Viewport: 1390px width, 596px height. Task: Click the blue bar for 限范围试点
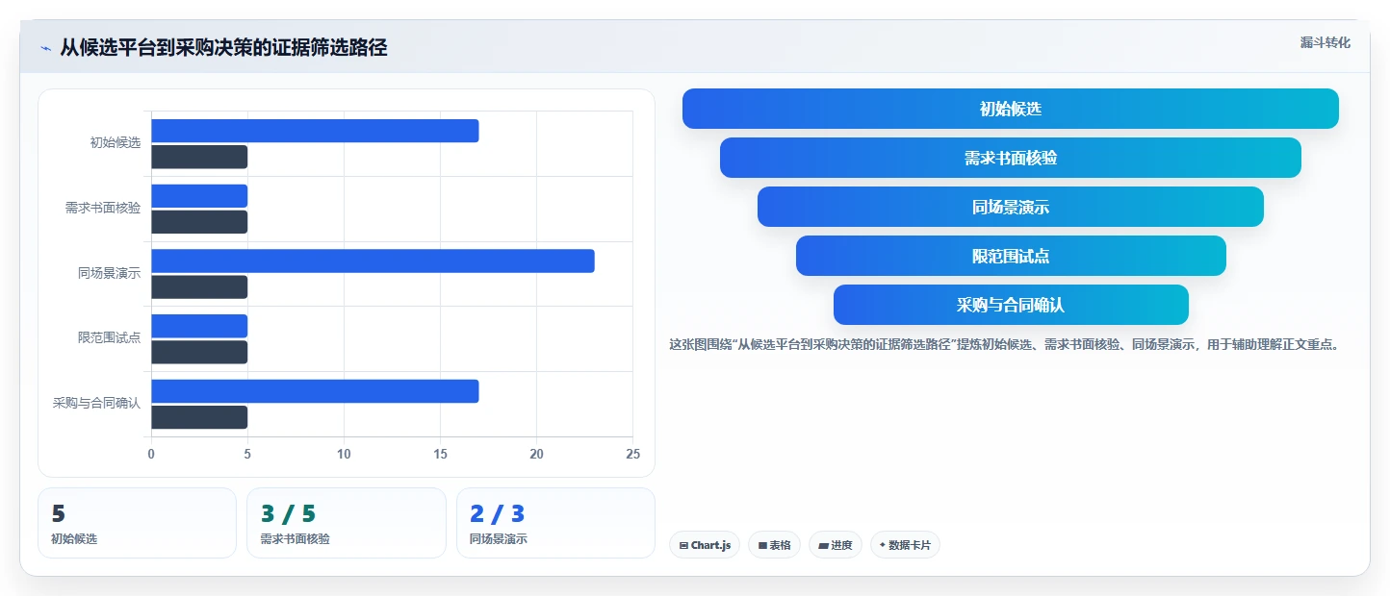click(x=199, y=326)
